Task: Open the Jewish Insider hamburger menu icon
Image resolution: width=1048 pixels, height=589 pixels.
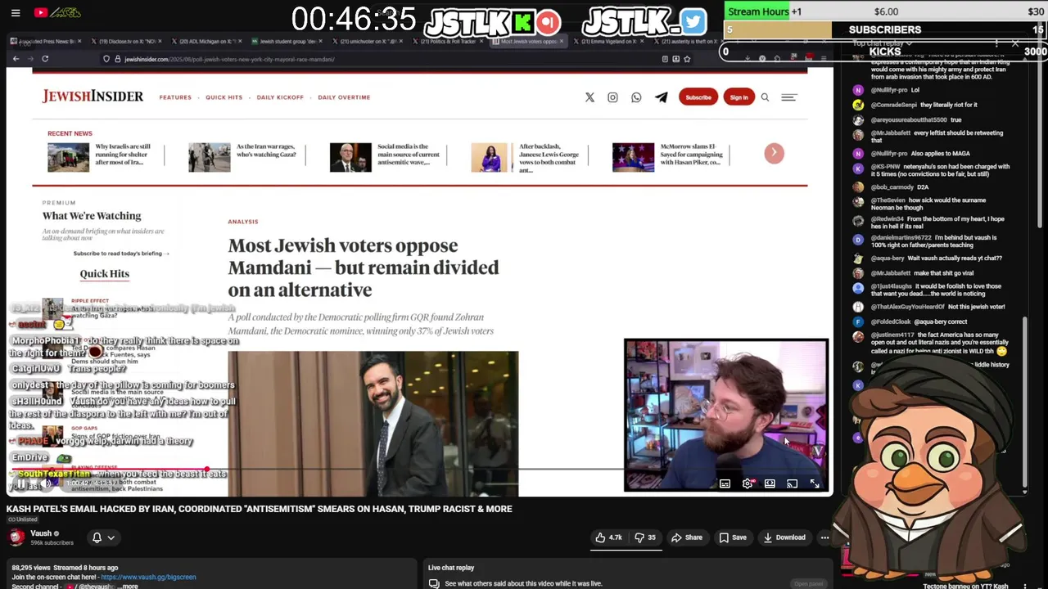Action: 788,97
